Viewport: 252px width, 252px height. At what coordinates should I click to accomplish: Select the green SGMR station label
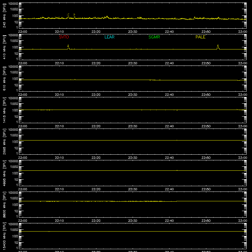click(154, 37)
